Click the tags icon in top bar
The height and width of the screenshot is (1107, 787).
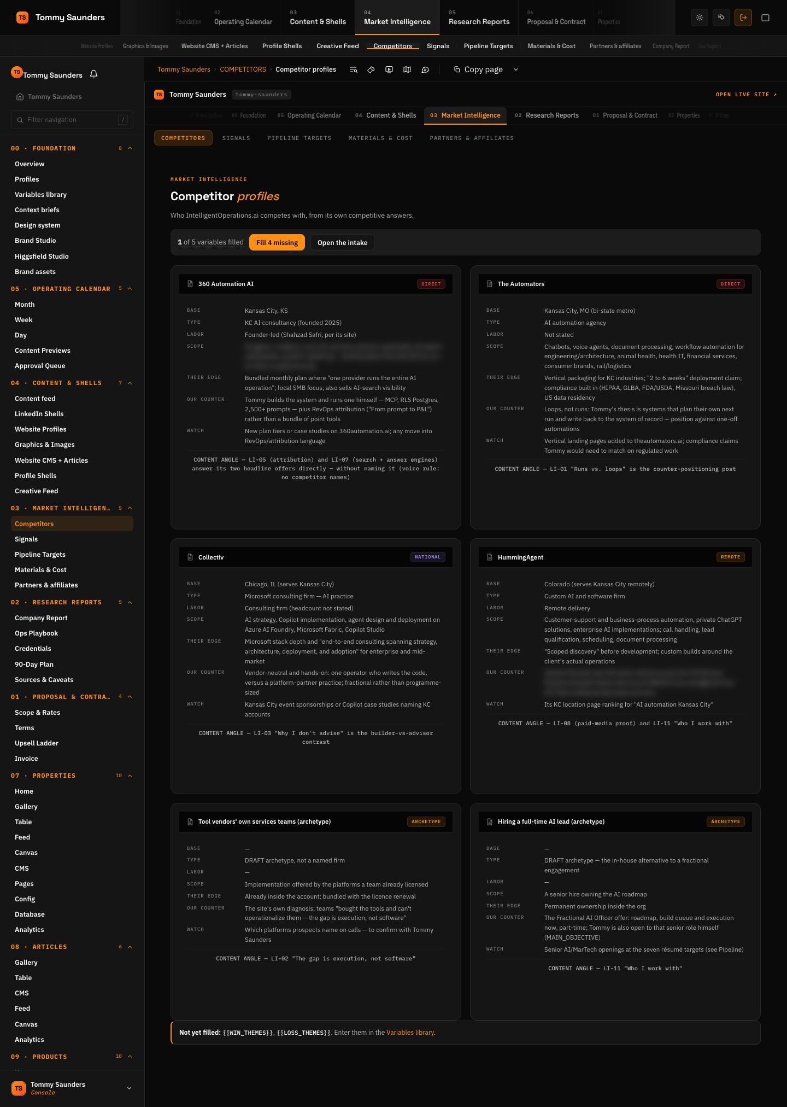[721, 18]
